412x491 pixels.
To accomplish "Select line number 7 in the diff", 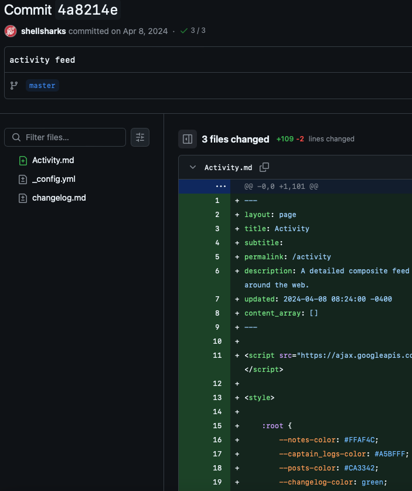I will pos(217,299).
